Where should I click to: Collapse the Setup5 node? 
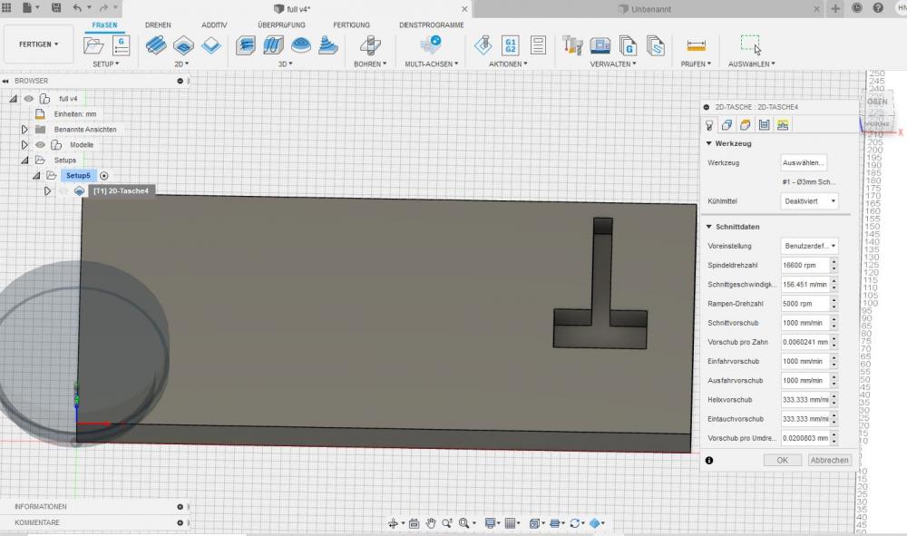coord(36,176)
